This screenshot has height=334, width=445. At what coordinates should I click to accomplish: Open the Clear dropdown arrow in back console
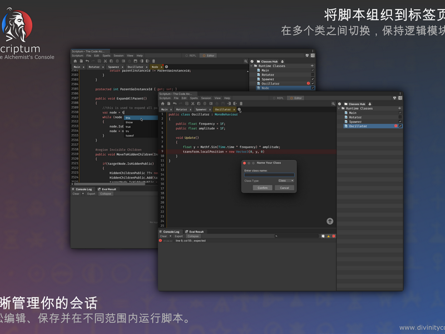click(83, 194)
